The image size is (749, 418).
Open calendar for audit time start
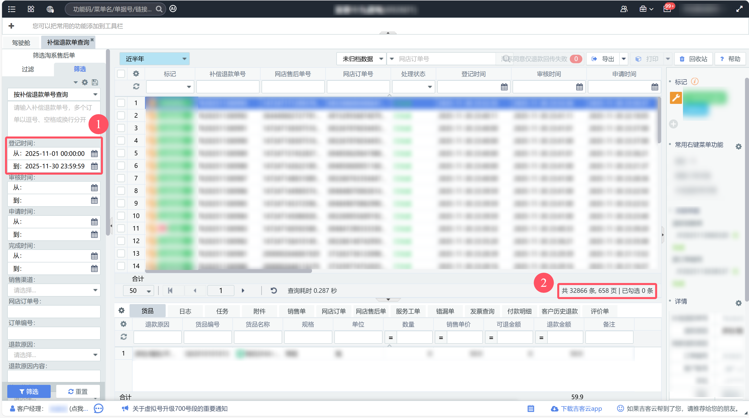click(94, 187)
